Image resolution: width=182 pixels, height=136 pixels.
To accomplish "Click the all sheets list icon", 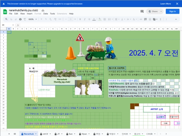I will [x=15, y=134].
